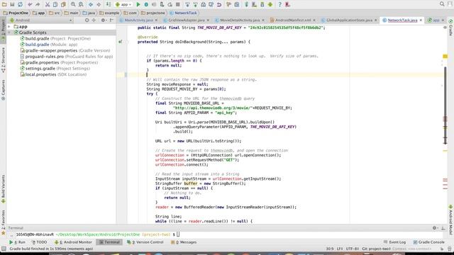Expand the app module tree node

coord(9,27)
